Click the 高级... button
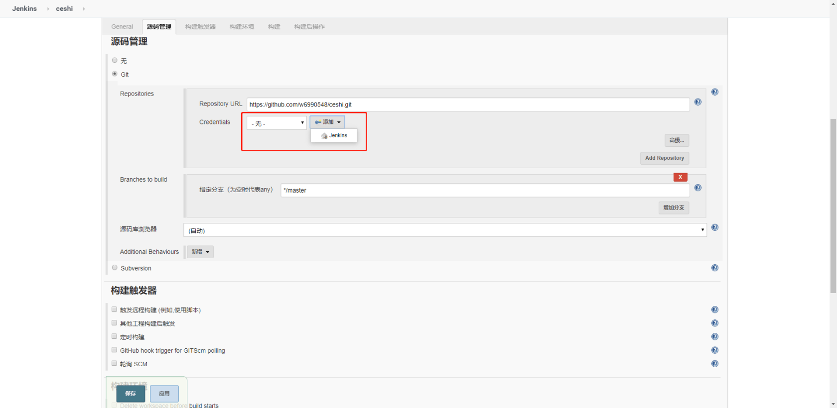 pyautogui.click(x=677, y=140)
